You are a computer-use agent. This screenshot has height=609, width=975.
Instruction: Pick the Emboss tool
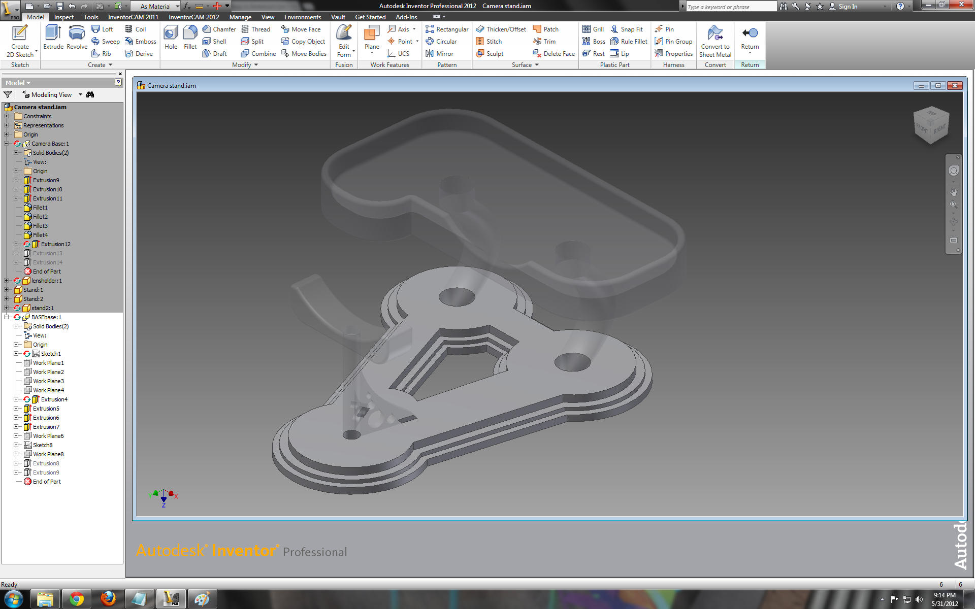(x=141, y=42)
